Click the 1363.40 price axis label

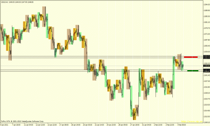click(207, 46)
